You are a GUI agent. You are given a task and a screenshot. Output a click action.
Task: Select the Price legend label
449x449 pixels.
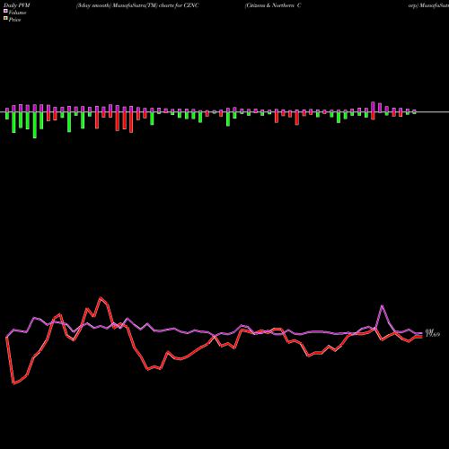click(14, 20)
